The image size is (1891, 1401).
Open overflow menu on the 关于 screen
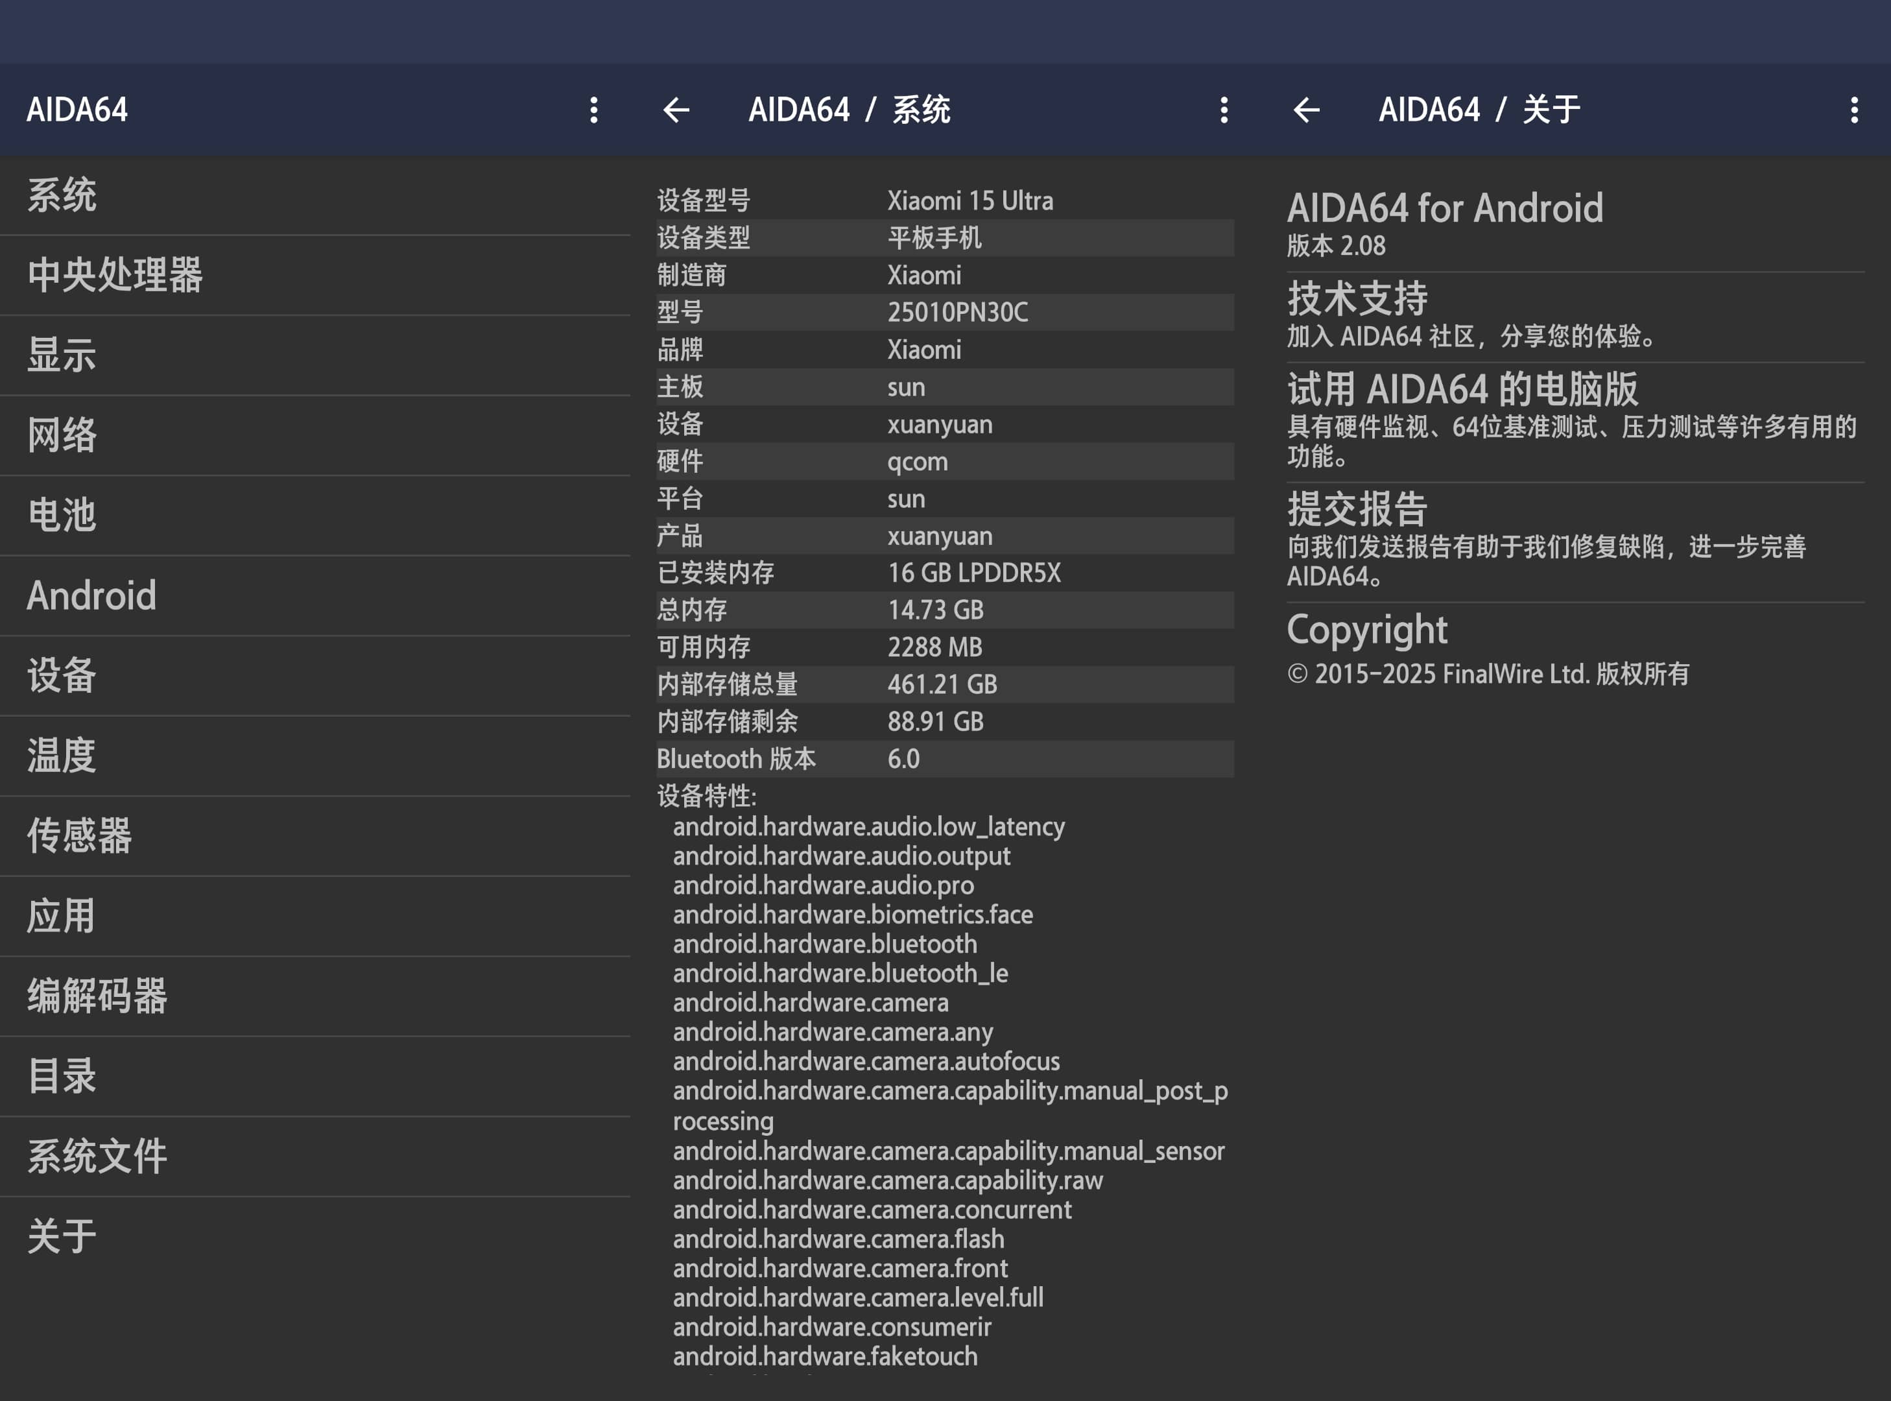[1855, 110]
